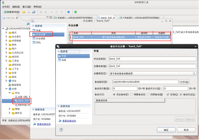This screenshot has width=199, height=140.
Task: Click the help question mark icon
Action: click(x=61, y=130)
